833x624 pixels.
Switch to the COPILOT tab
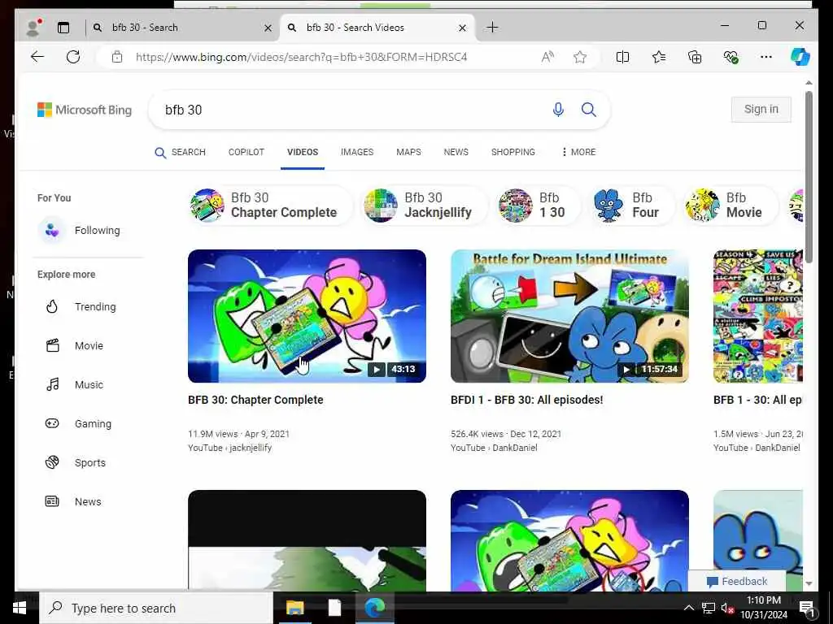[246, 152]
